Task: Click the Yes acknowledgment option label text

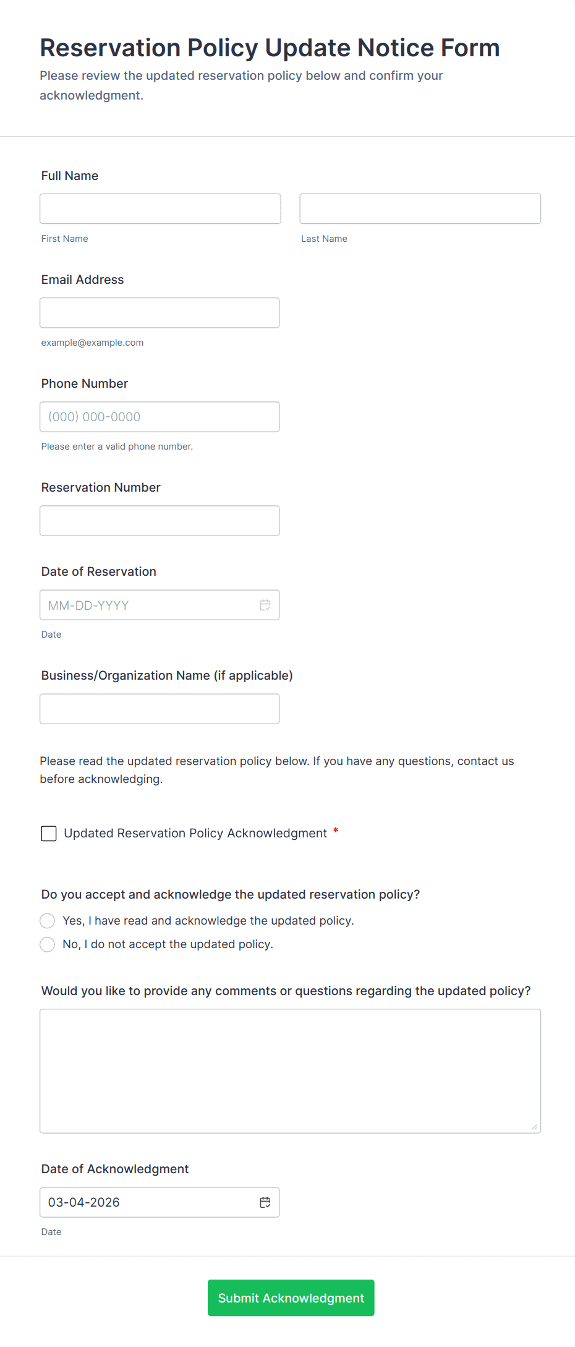Action: click(208, 921)
